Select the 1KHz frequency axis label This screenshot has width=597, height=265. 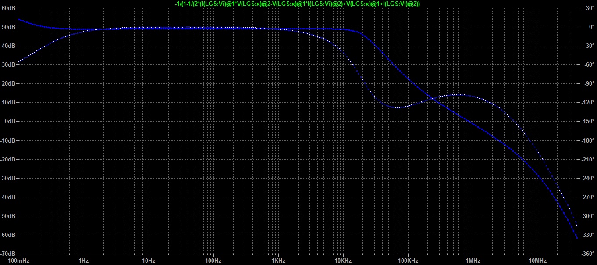click(x=278, y=261)
